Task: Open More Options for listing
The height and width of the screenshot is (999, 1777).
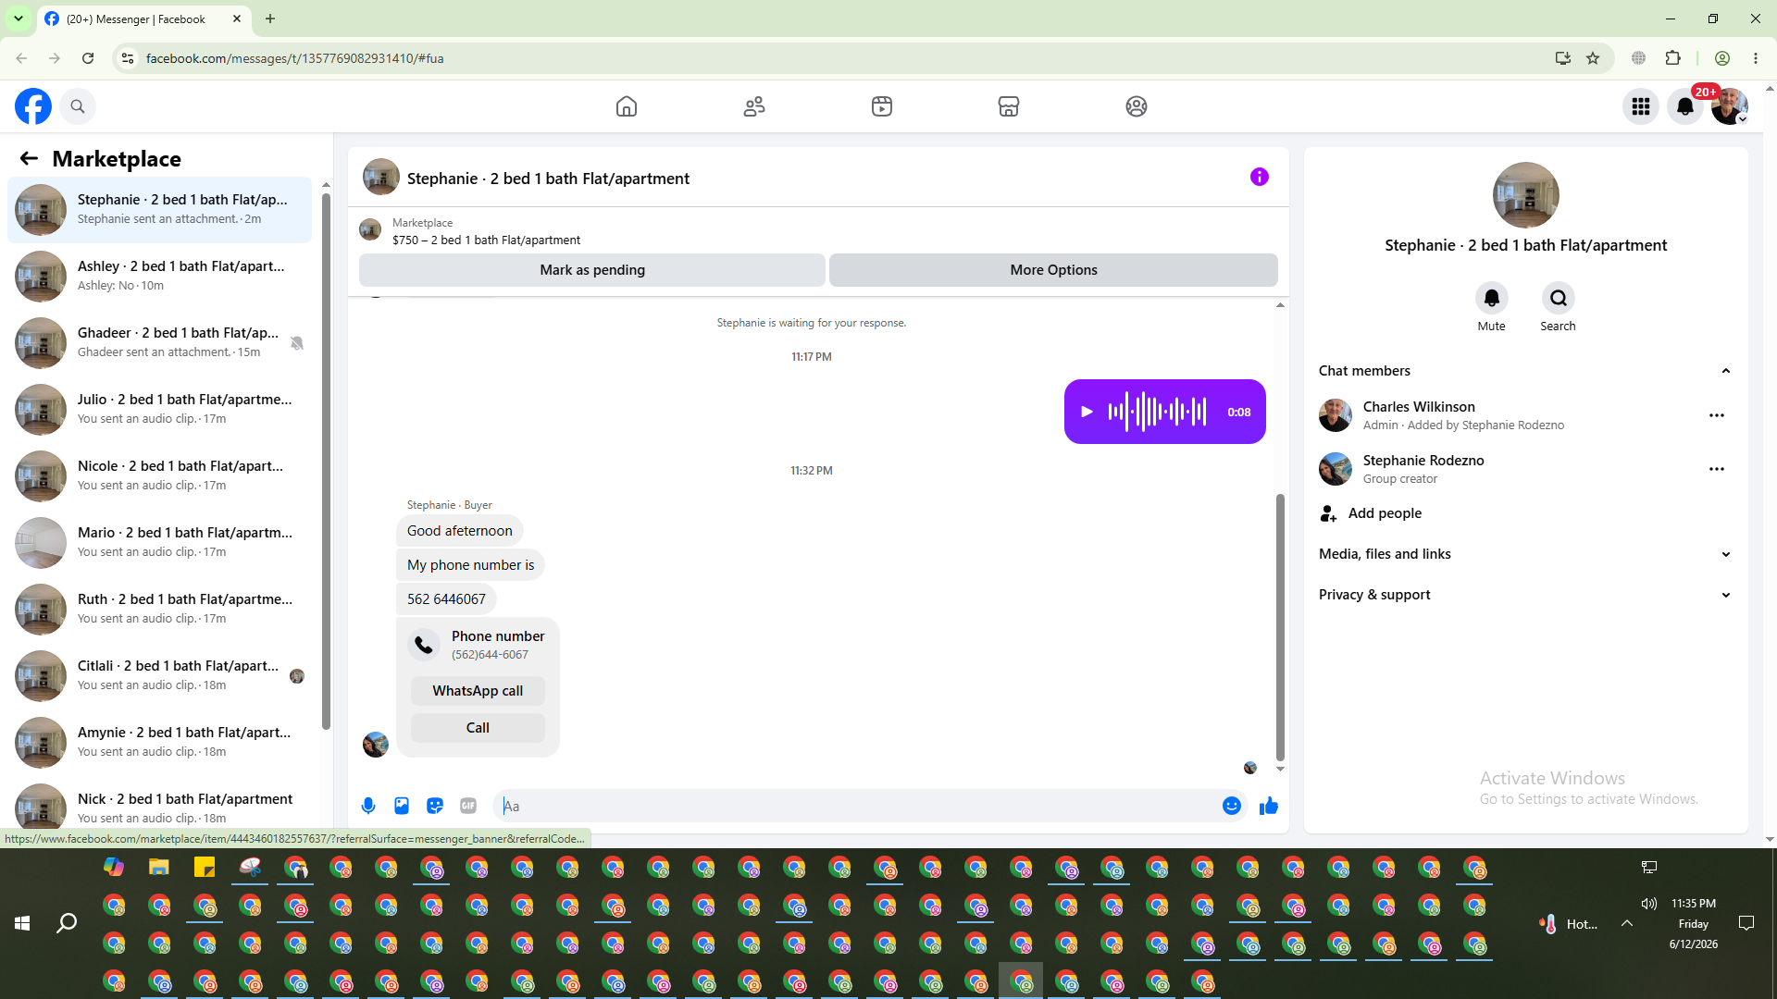Action: [1053, 270]
